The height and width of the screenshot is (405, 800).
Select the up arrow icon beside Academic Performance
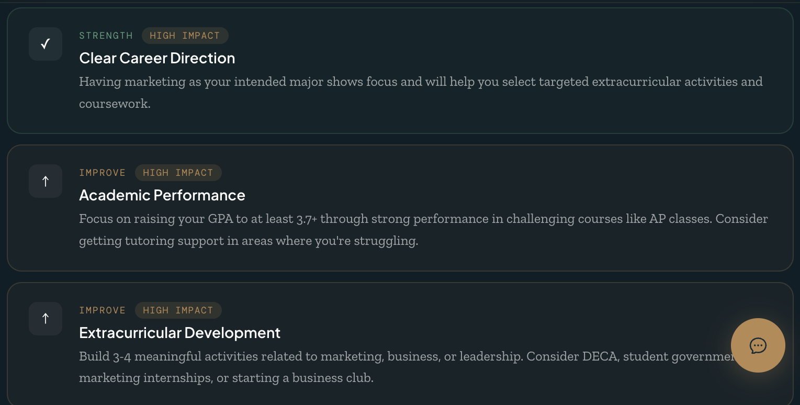click(45, 181)
